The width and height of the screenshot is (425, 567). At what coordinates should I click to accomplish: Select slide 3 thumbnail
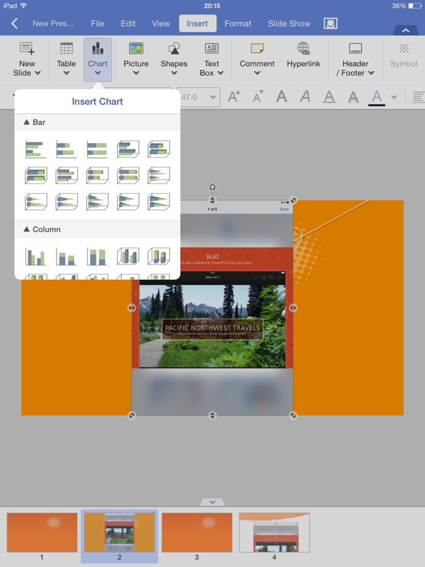pyautogui.click(x=197, y=532)
